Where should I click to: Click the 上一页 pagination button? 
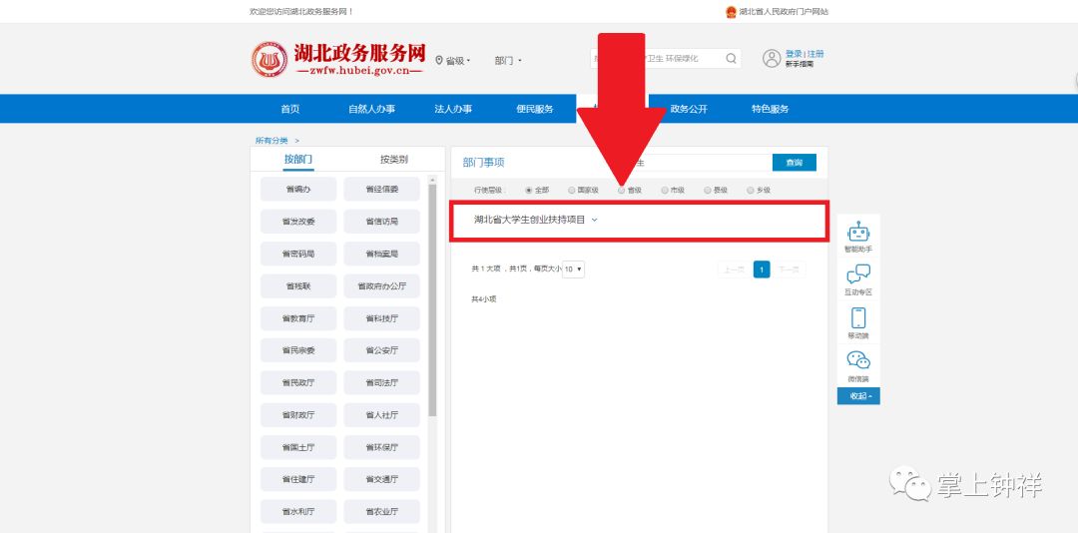point(735,269)
